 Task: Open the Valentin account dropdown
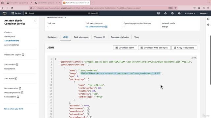[x=204, y=13]
